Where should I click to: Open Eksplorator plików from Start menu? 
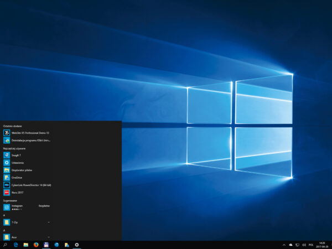pyautogui.click(x=22, y=170)
